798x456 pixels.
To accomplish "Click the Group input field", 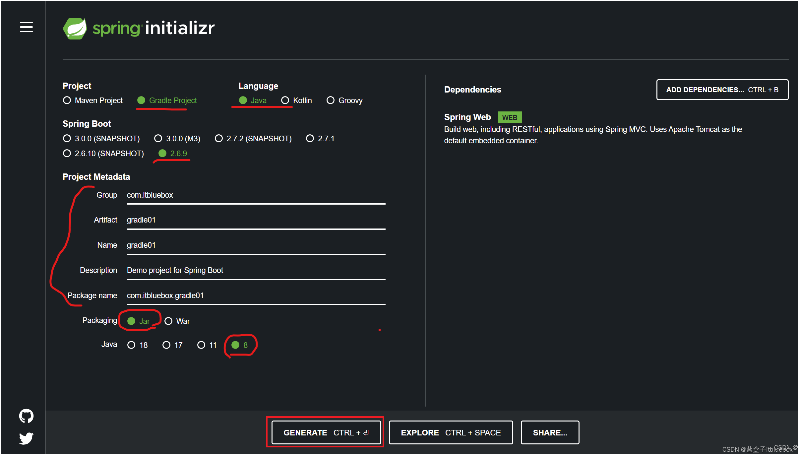I will click(256, 195).
